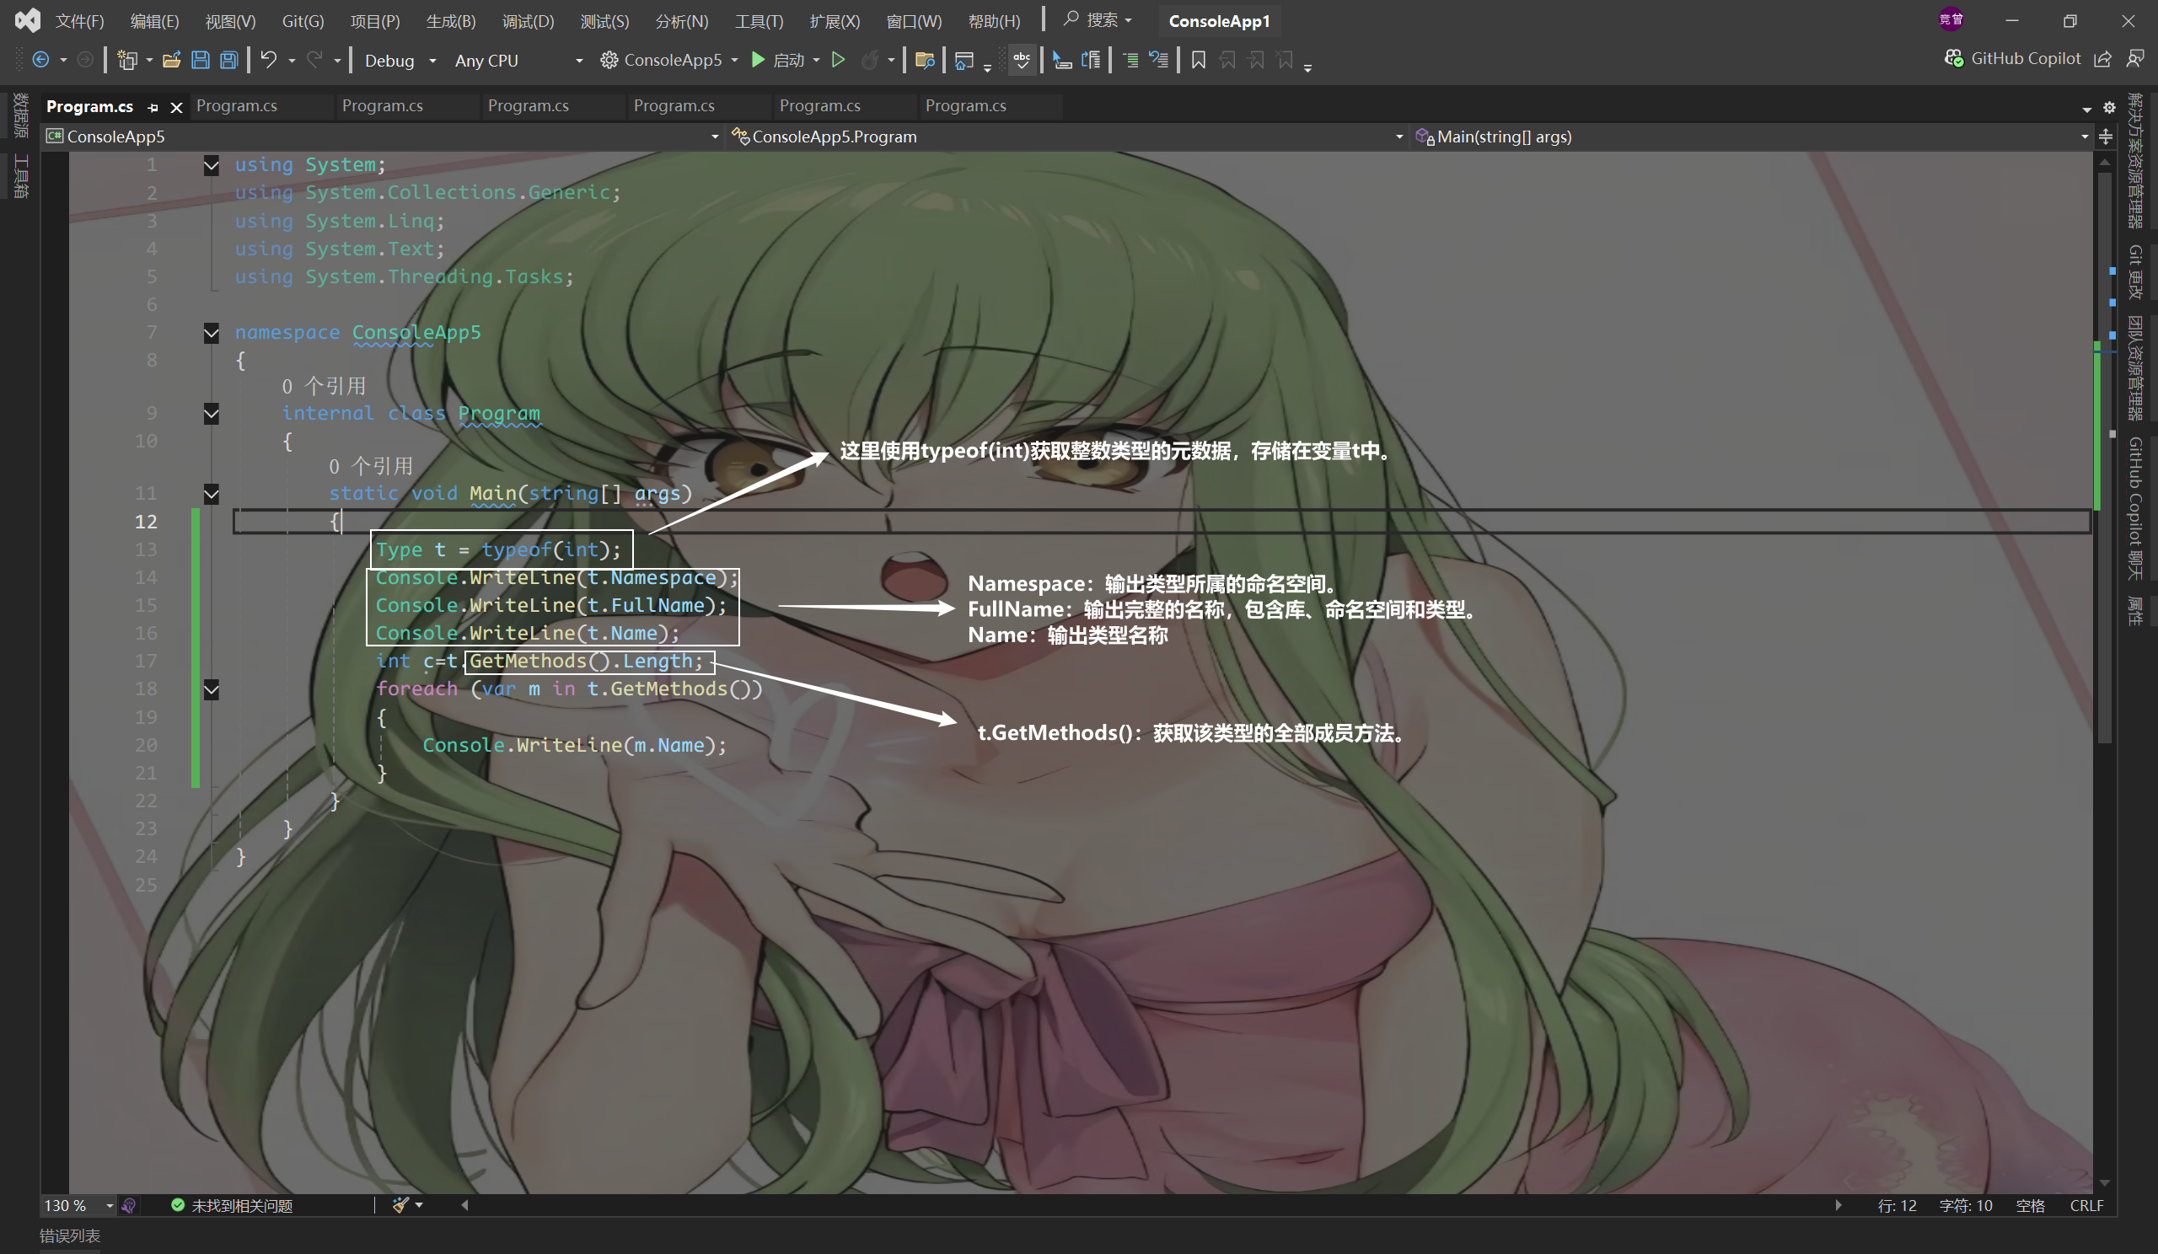The height and width of the screenshot is (1254, 2158).
Task: Open the 文件(F) menu
Action: [79, 20]
